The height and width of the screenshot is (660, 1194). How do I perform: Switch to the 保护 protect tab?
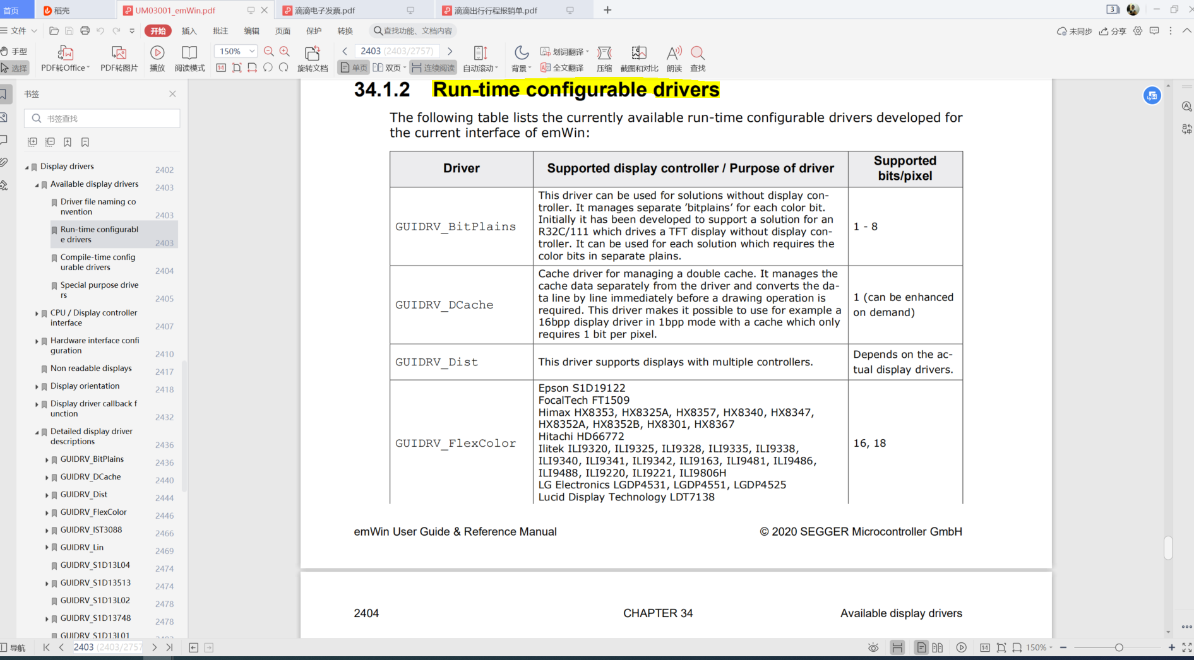point(314,30)
